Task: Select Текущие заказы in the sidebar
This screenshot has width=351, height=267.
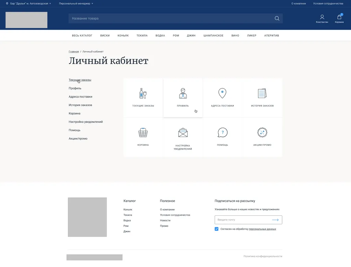Action: coord(80,79)
